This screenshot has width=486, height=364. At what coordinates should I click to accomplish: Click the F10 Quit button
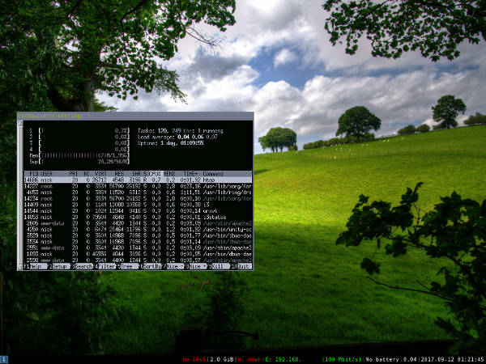click(241, 266)
